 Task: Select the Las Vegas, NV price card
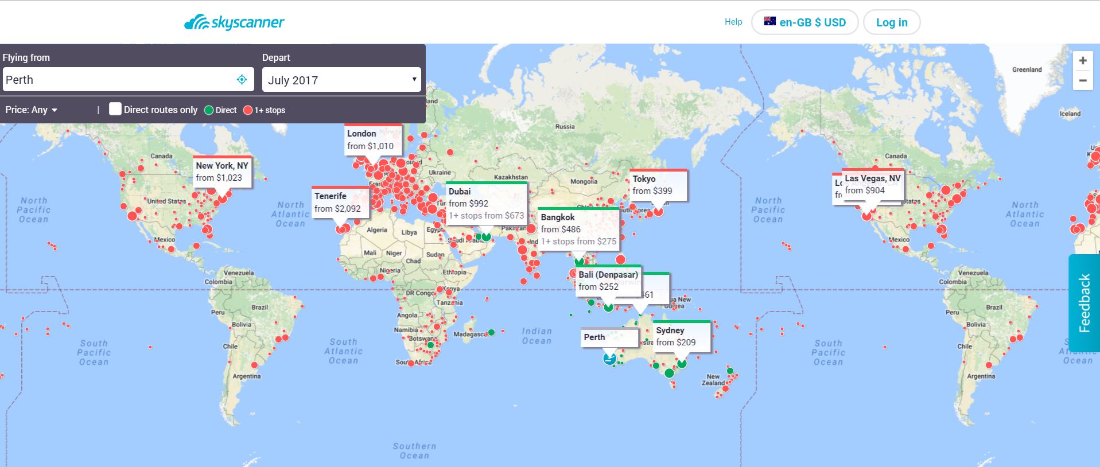point(872,184)
